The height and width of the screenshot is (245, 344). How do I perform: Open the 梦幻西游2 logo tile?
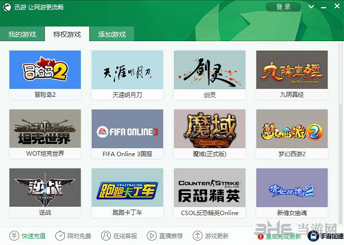292,129
